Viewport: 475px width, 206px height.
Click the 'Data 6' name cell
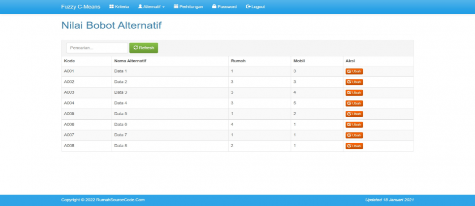point(170,125)
